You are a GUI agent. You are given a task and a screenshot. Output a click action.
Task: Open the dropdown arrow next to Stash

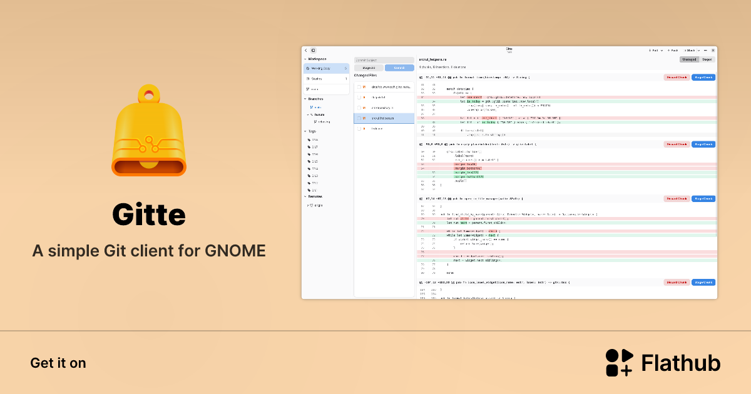click(698, 50)
